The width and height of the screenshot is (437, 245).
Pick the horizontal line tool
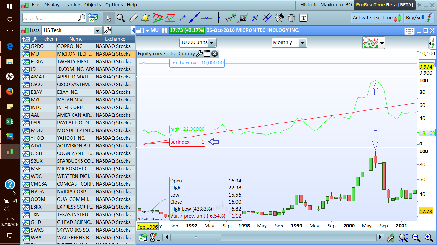[x=206, y=18]
